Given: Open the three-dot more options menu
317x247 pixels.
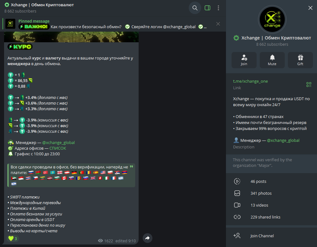Looking at the screenshot, I should [218, 8].
